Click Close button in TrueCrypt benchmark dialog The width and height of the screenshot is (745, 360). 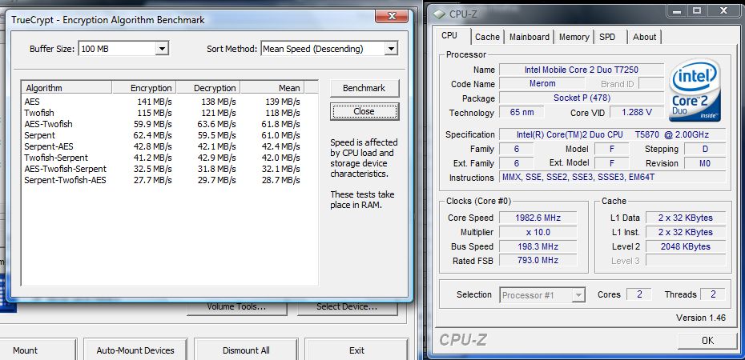(364, 111)
